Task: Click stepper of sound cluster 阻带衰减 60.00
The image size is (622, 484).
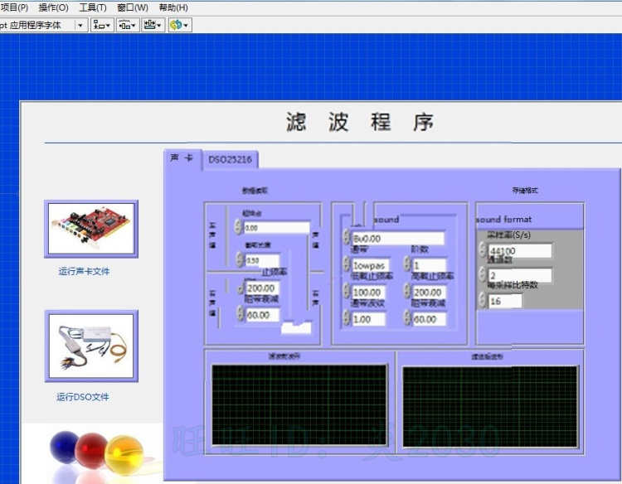Action: pos(407,319)
